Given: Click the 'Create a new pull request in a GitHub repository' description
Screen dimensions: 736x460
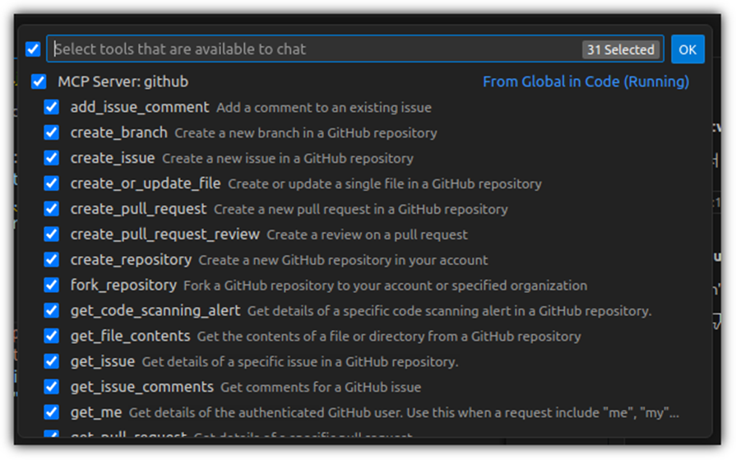Looking at the screenshot, I should pos(361,209).
